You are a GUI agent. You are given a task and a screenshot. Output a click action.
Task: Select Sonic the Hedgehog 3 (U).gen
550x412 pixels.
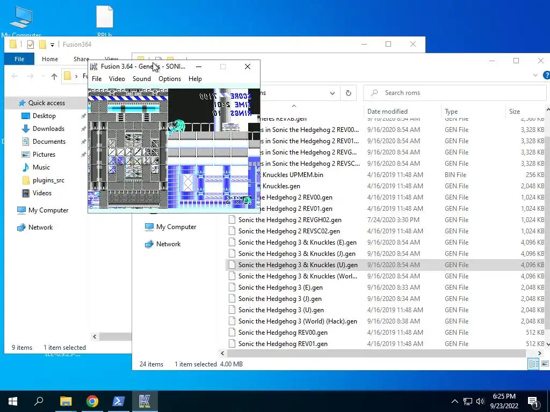point(281,310)
